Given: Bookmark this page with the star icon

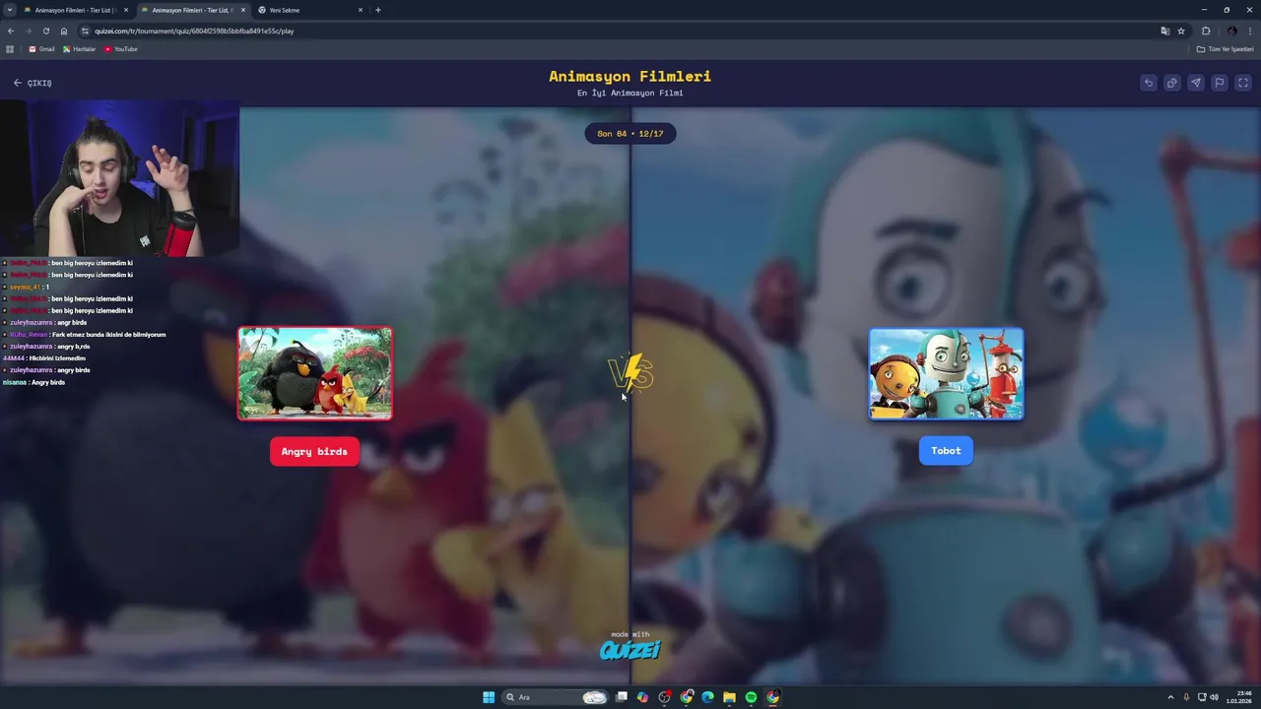Looking at the screenshot, I should pos(1181,31).
